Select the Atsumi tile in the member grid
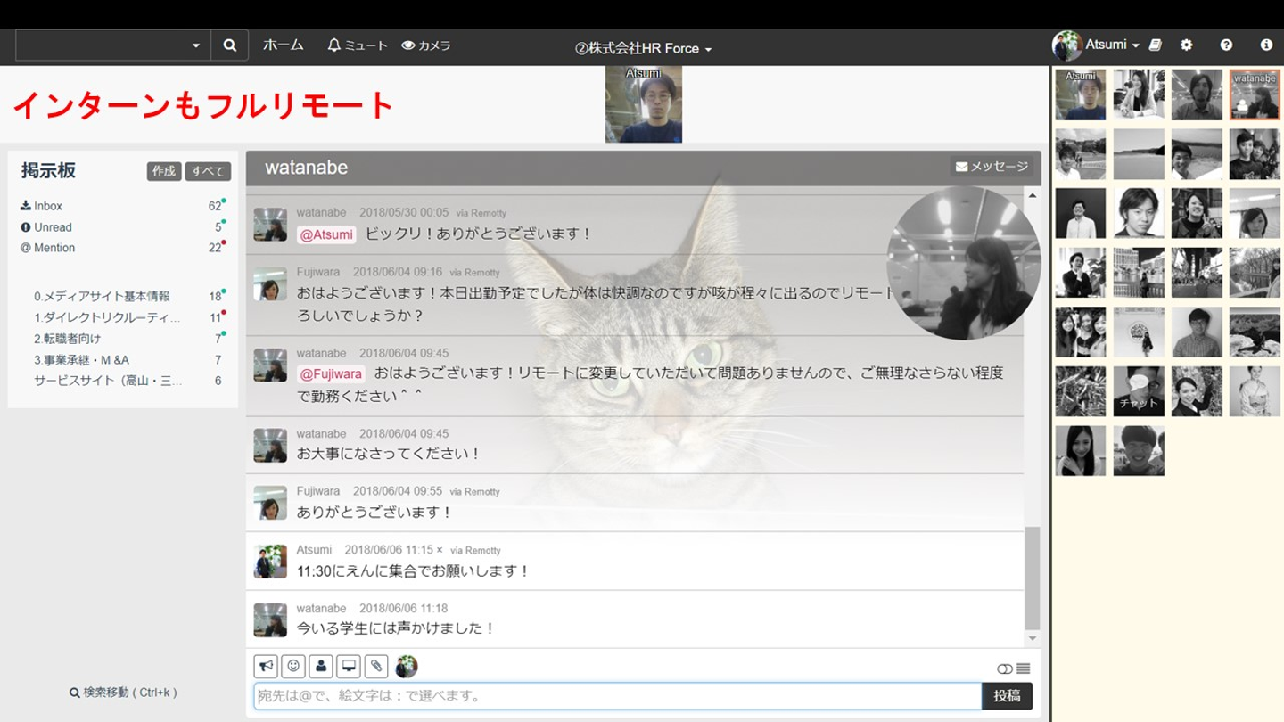The width and height of the screenshot is (1284, 722). 1081,94
